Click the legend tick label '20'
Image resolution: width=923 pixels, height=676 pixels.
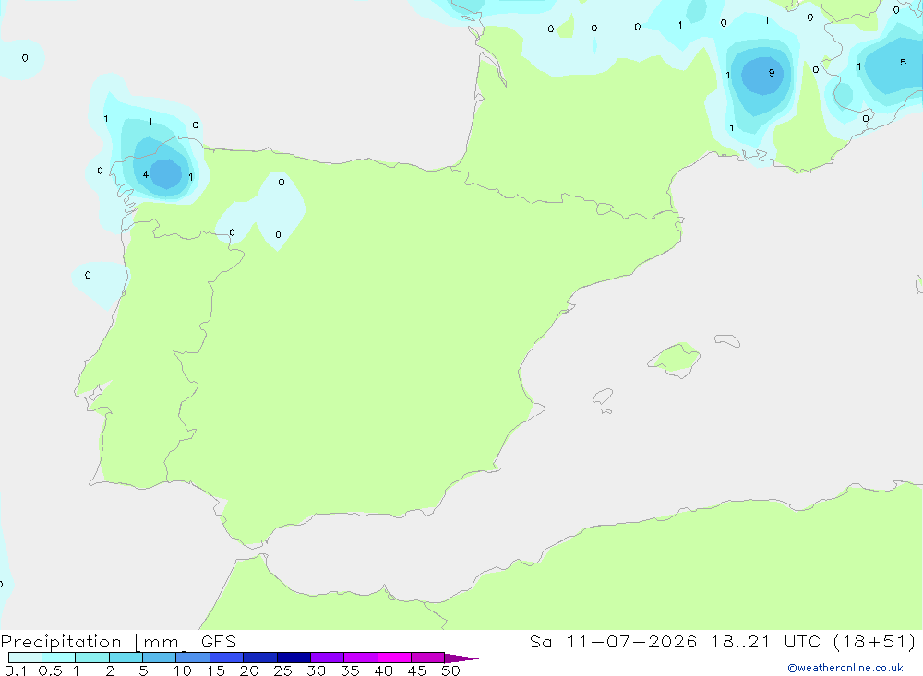pos(249,670)
